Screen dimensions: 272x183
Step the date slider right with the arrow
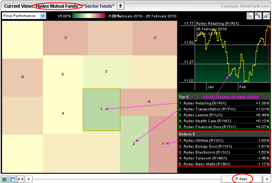(x=267, y=179)
